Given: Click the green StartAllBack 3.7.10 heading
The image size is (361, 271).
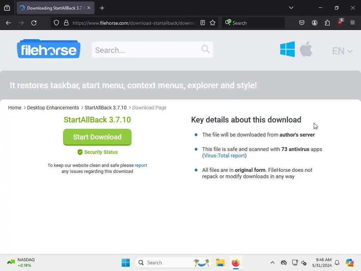Looking at the screenshot, I should [97, 120].
